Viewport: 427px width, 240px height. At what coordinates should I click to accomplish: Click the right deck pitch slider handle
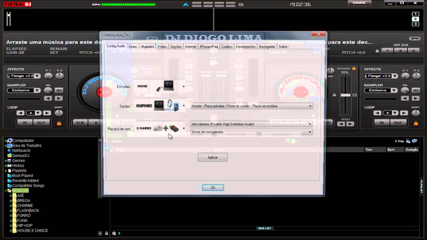[345, 95]
